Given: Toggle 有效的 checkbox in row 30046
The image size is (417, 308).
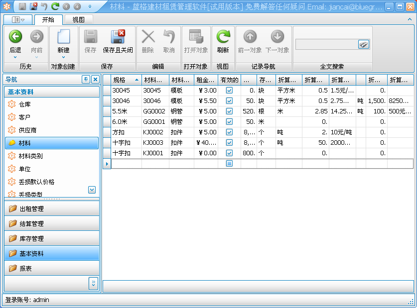Looking at the screenshot, I should [x=229, y=101].
